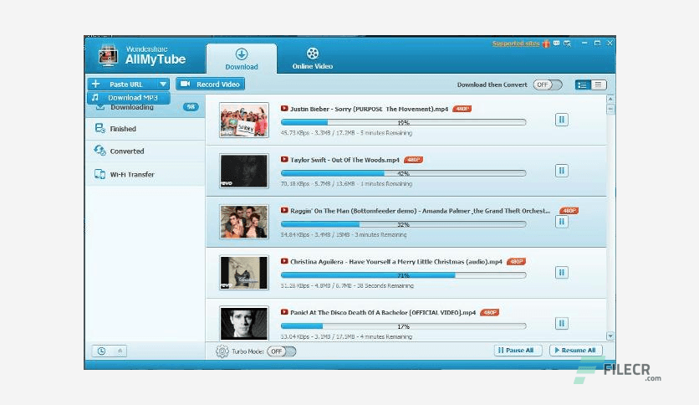Open the scheduler clock icon
This screenshot has width=699, height=405.
[x=101, y=351]
